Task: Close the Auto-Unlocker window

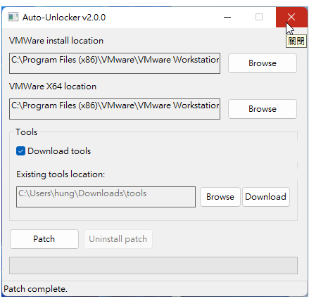Action: pos(291,17)
